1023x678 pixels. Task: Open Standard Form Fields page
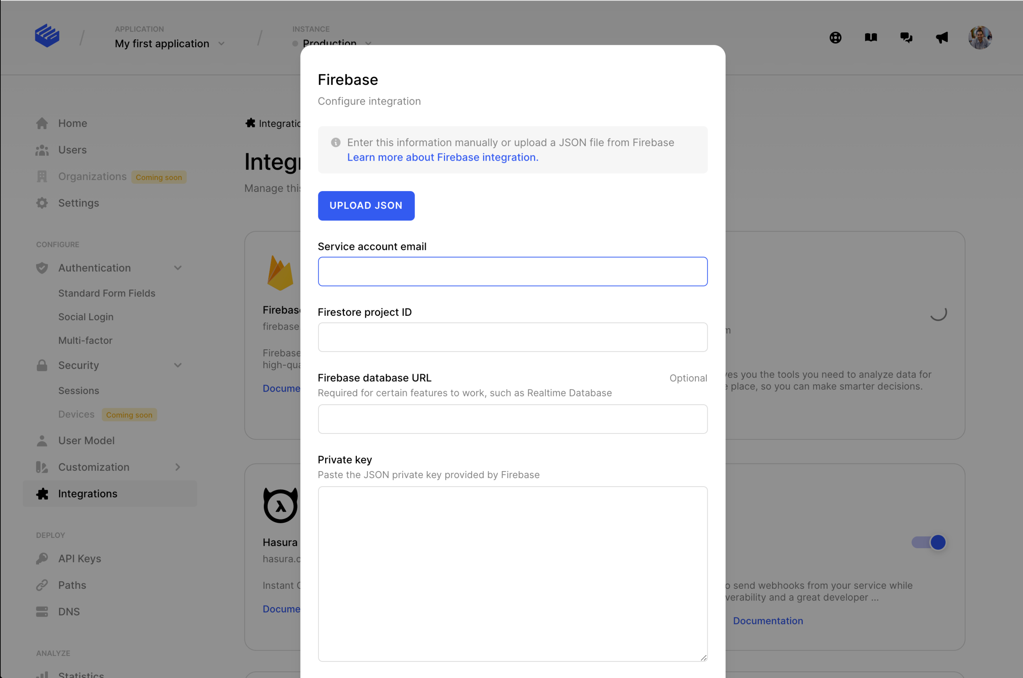pyautogui.click(x=107, y=293)
